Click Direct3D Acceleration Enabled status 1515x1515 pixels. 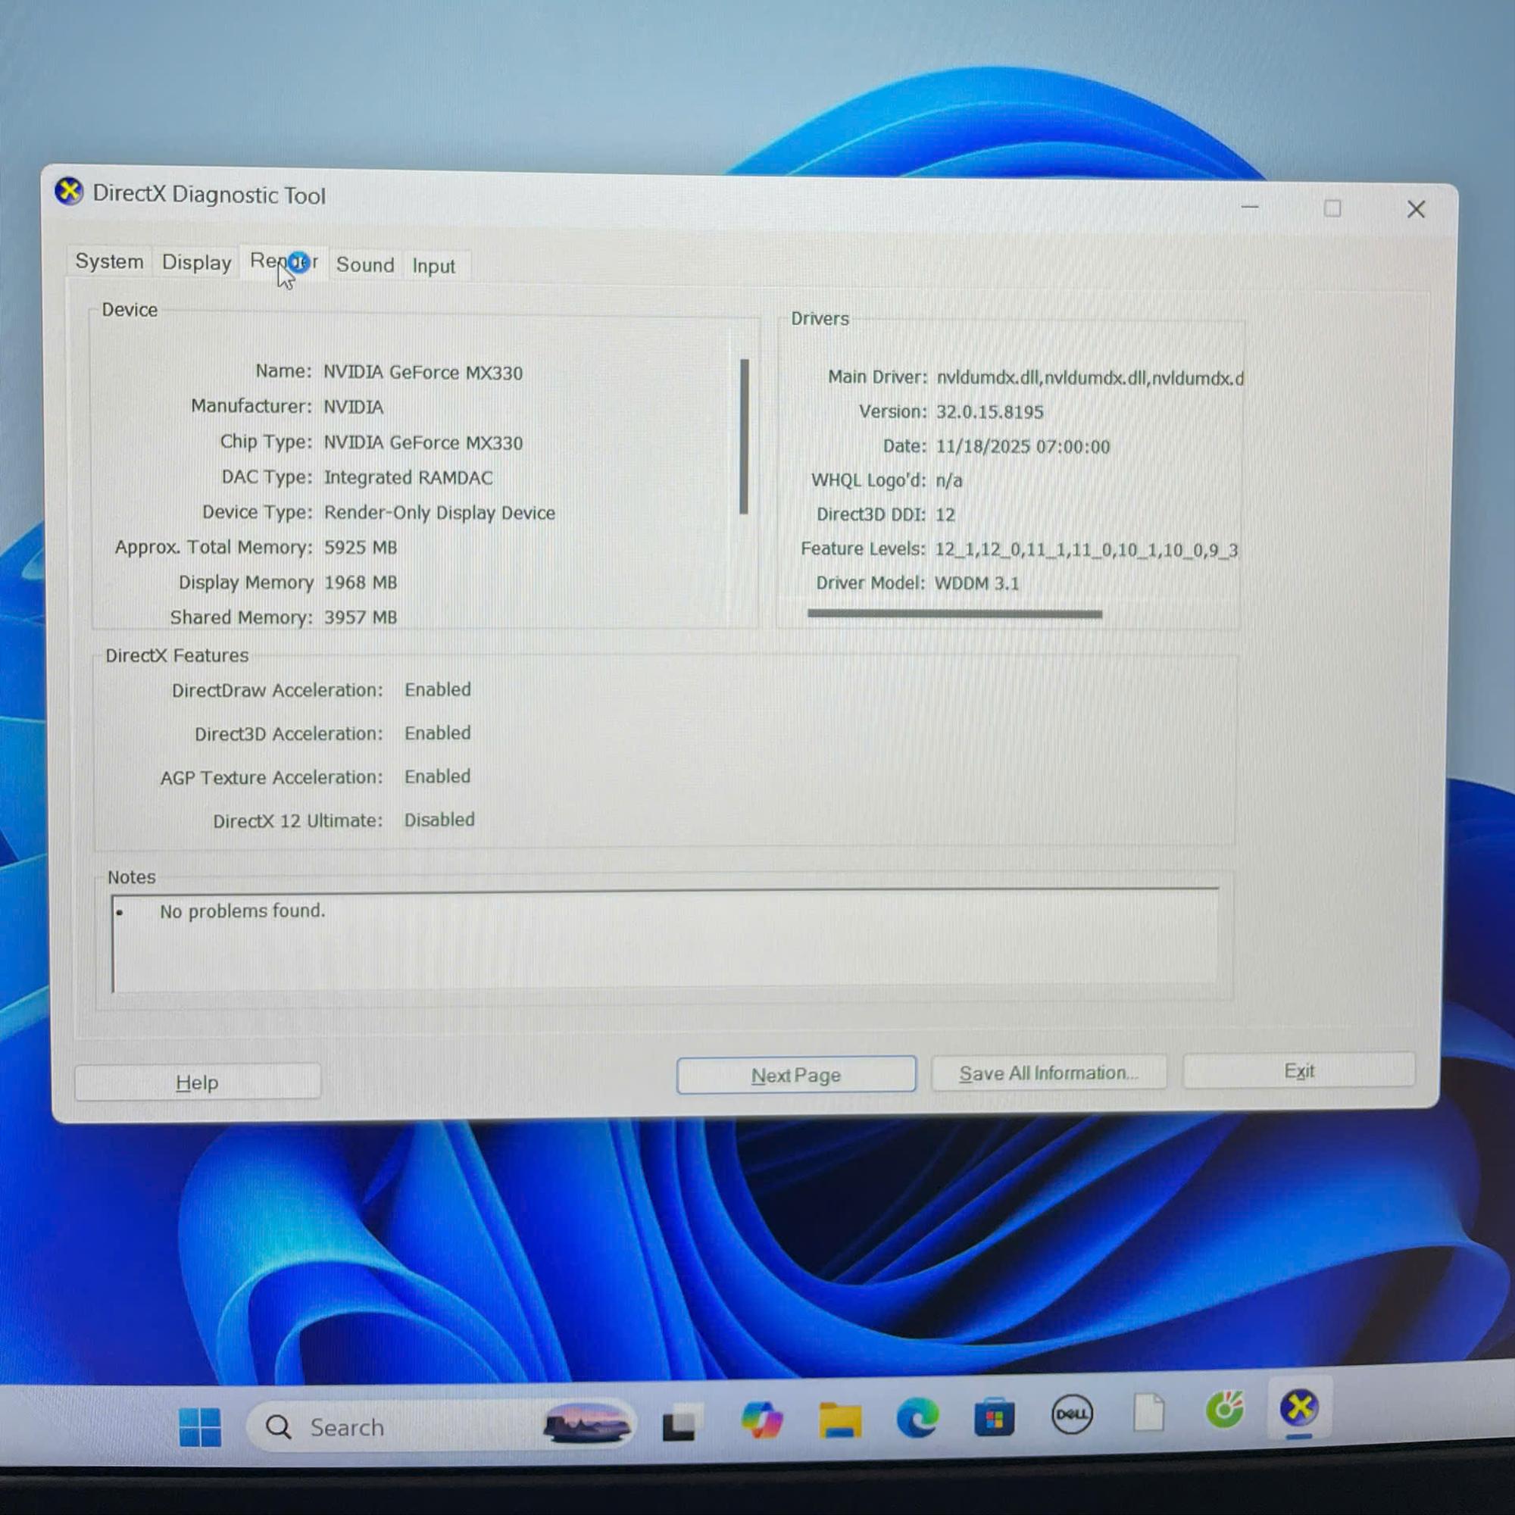438,733
